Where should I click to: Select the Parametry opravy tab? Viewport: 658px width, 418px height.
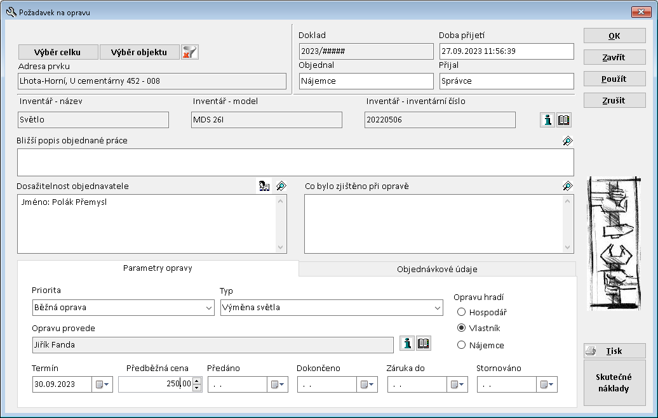[158, 268]
